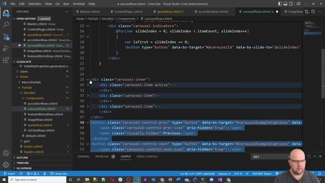Image resolution: width=325 pixels, height=183 pixels.
Task: Open Explorer views and more actions ellipsis
Action: pyautogui.click(x=67, y=12)
